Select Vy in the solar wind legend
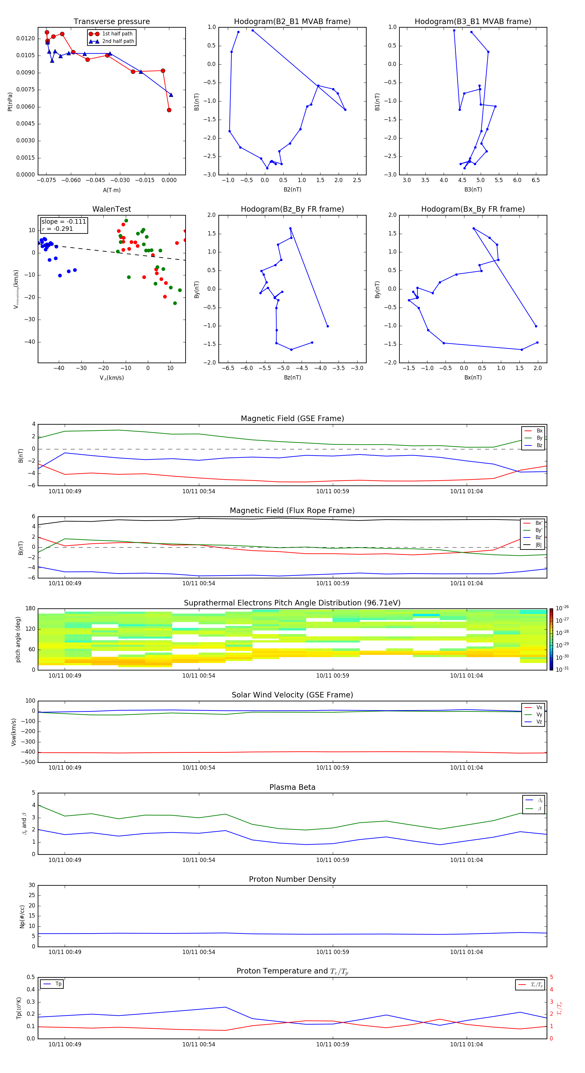The width and height of the screenshot is (585, 1073). click(x=533, y=714)
